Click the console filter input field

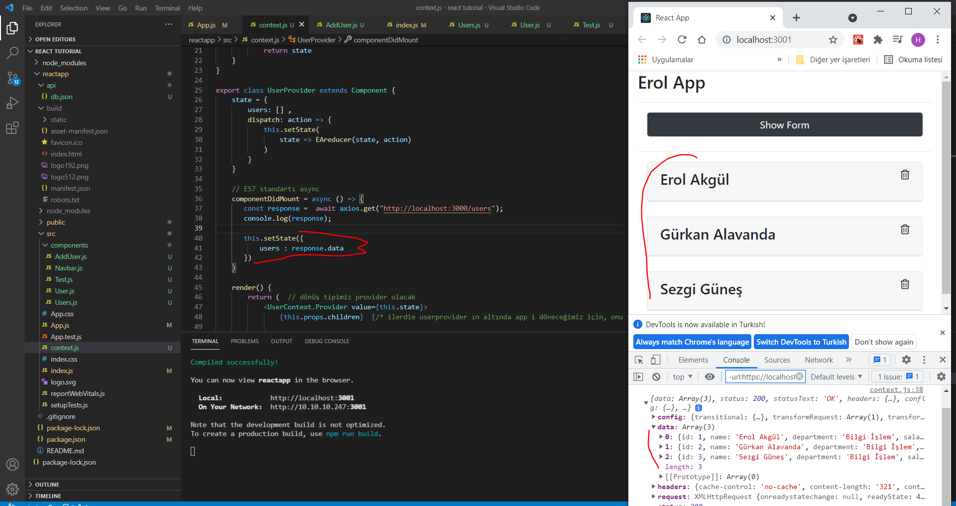click(761, 377)
